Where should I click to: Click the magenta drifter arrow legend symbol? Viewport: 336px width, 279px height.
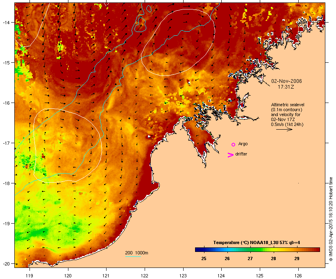[231, 155]
